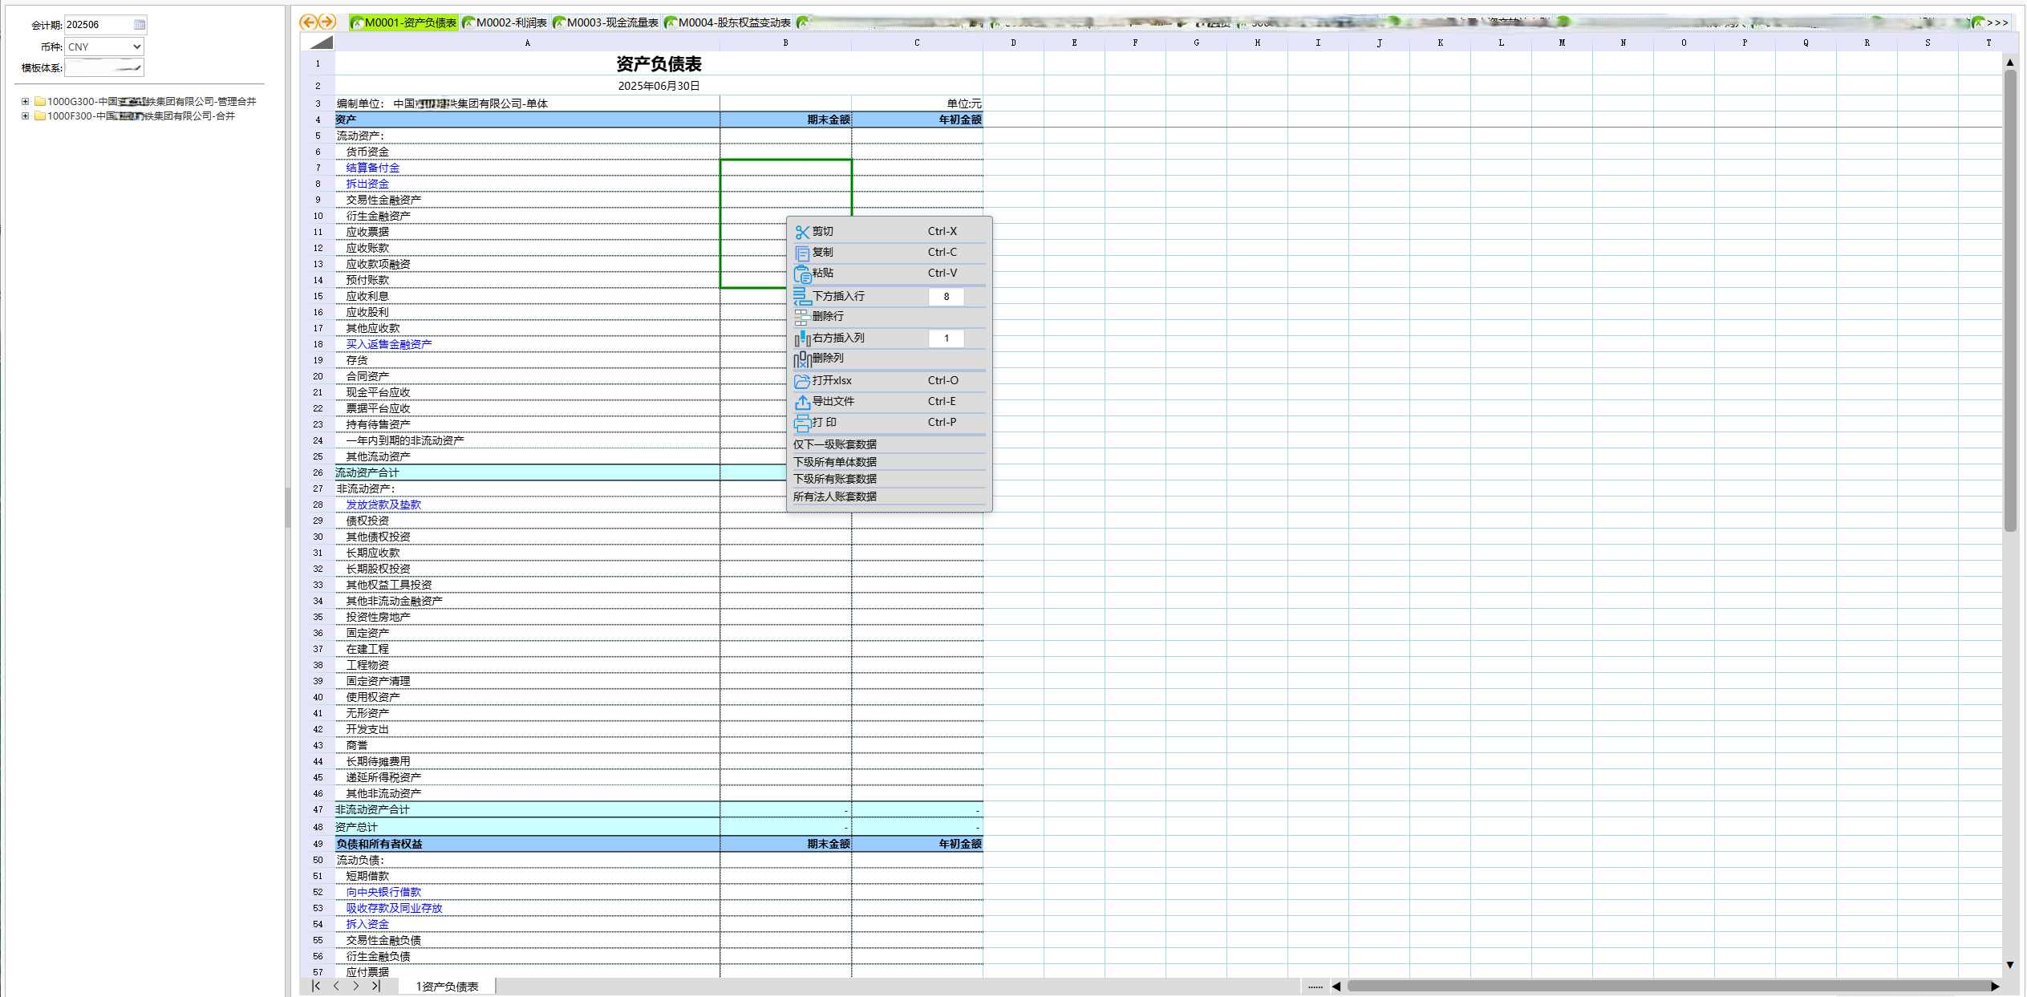2027x997 pixels.
Task: Click the tab overflow >>> arrows
Action: pos(1997,22)
